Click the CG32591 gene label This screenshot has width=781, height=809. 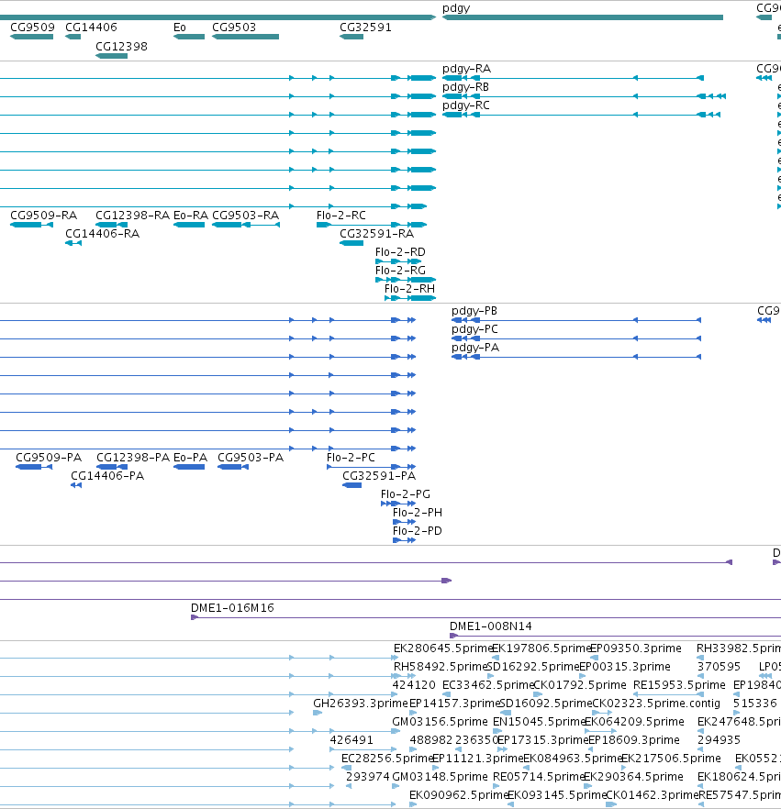pyautogui.click(x=365, y=28)
